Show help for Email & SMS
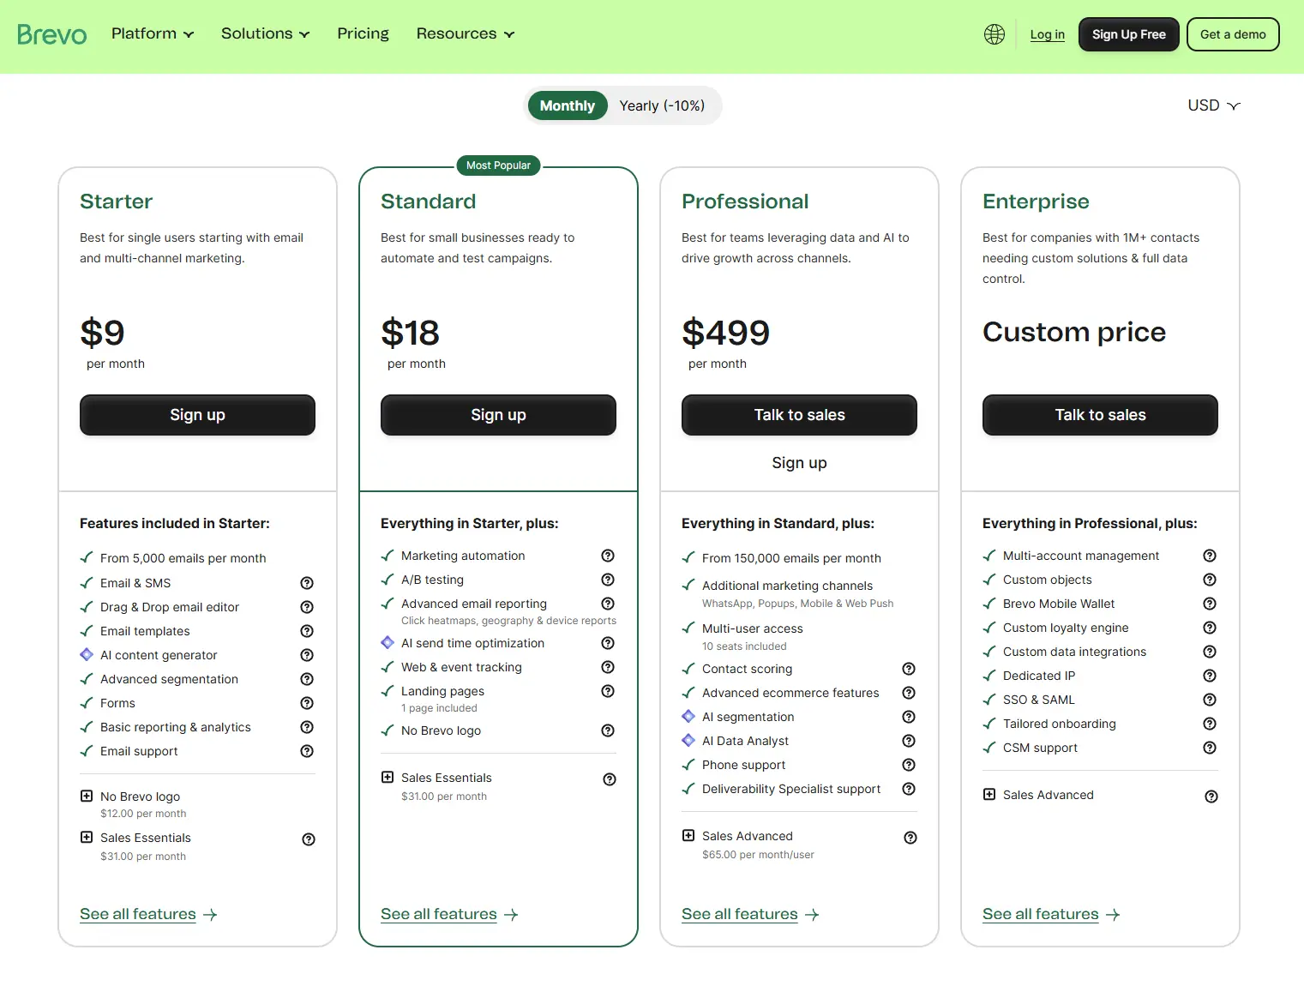The height and width of the screenshot is (992, 1304). [307, 583]
